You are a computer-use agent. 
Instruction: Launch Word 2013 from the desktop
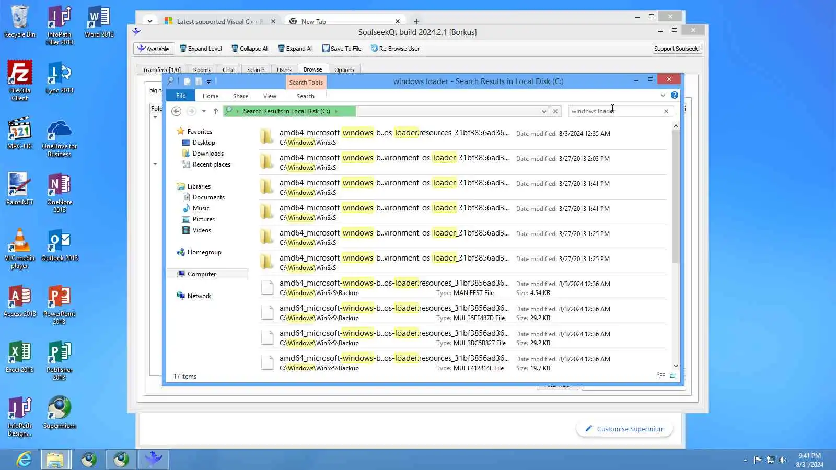pos(99,22)
